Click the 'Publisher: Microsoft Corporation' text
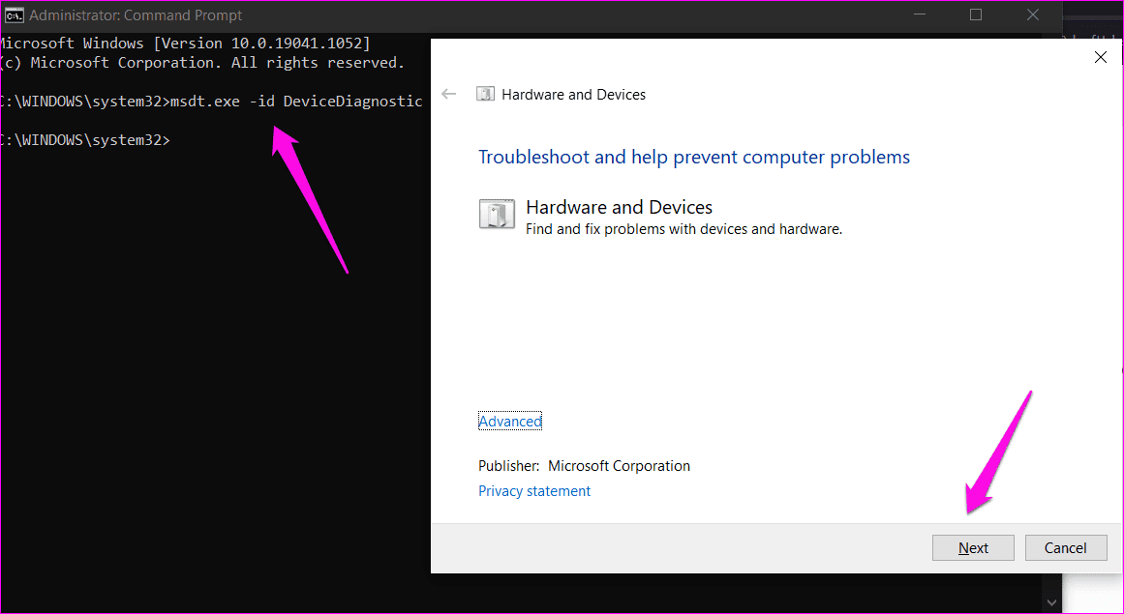Viewport: 1124px width, 614px height. (584, 466)
